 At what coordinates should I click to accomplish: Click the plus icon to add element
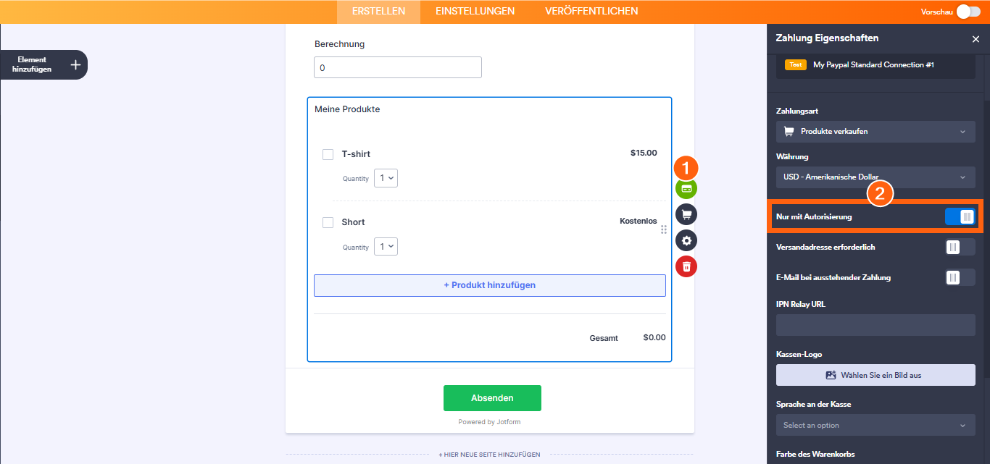[75, 65]
